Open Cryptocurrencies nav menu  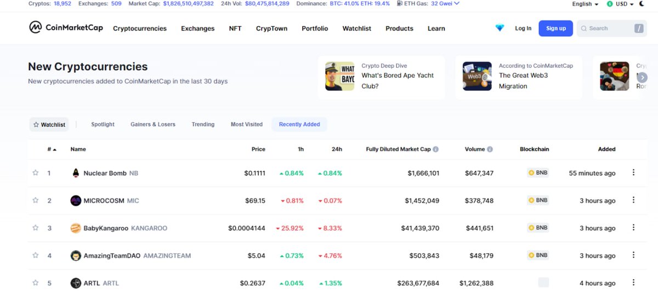[x=140, y=28]
